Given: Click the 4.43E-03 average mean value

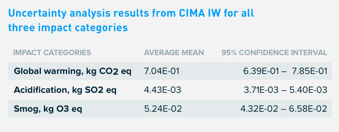Looking at the screenshot, I should tap(163, 90).
